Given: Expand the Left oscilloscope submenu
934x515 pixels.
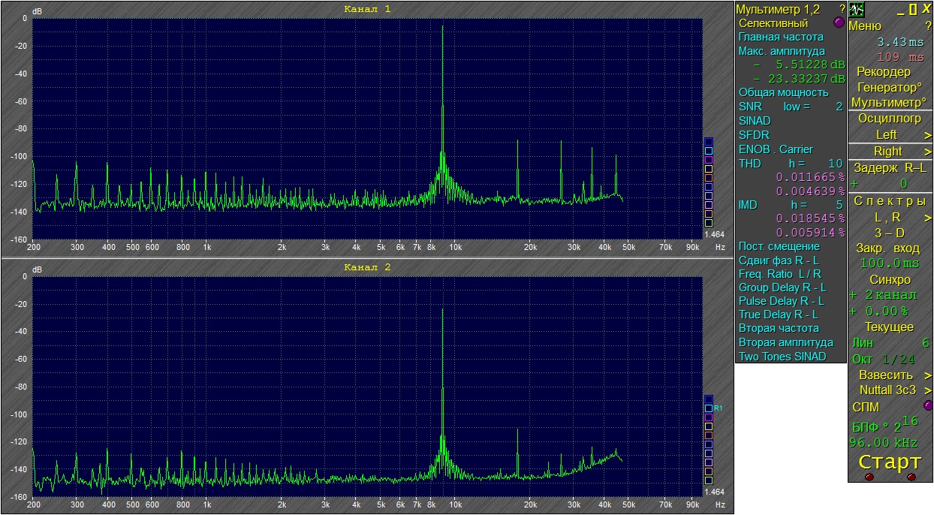Looking at the screenshot, I should point(928,135).
